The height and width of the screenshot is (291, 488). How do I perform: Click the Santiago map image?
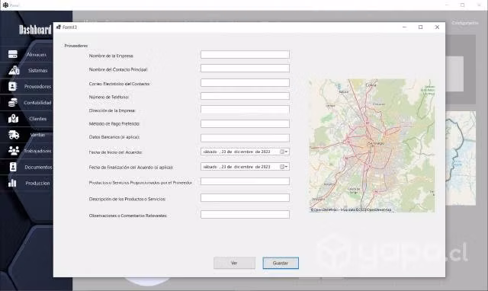tap(372, 145)
